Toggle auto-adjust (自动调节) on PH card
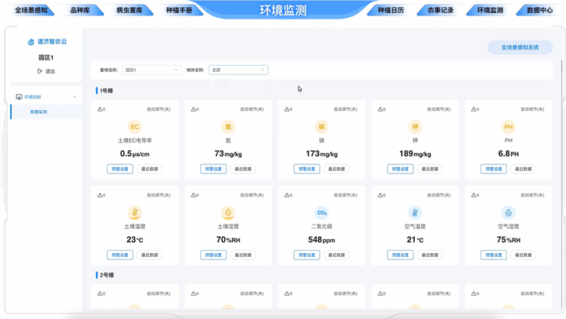This screenshot has height=319, width=566. pos(532,109)
